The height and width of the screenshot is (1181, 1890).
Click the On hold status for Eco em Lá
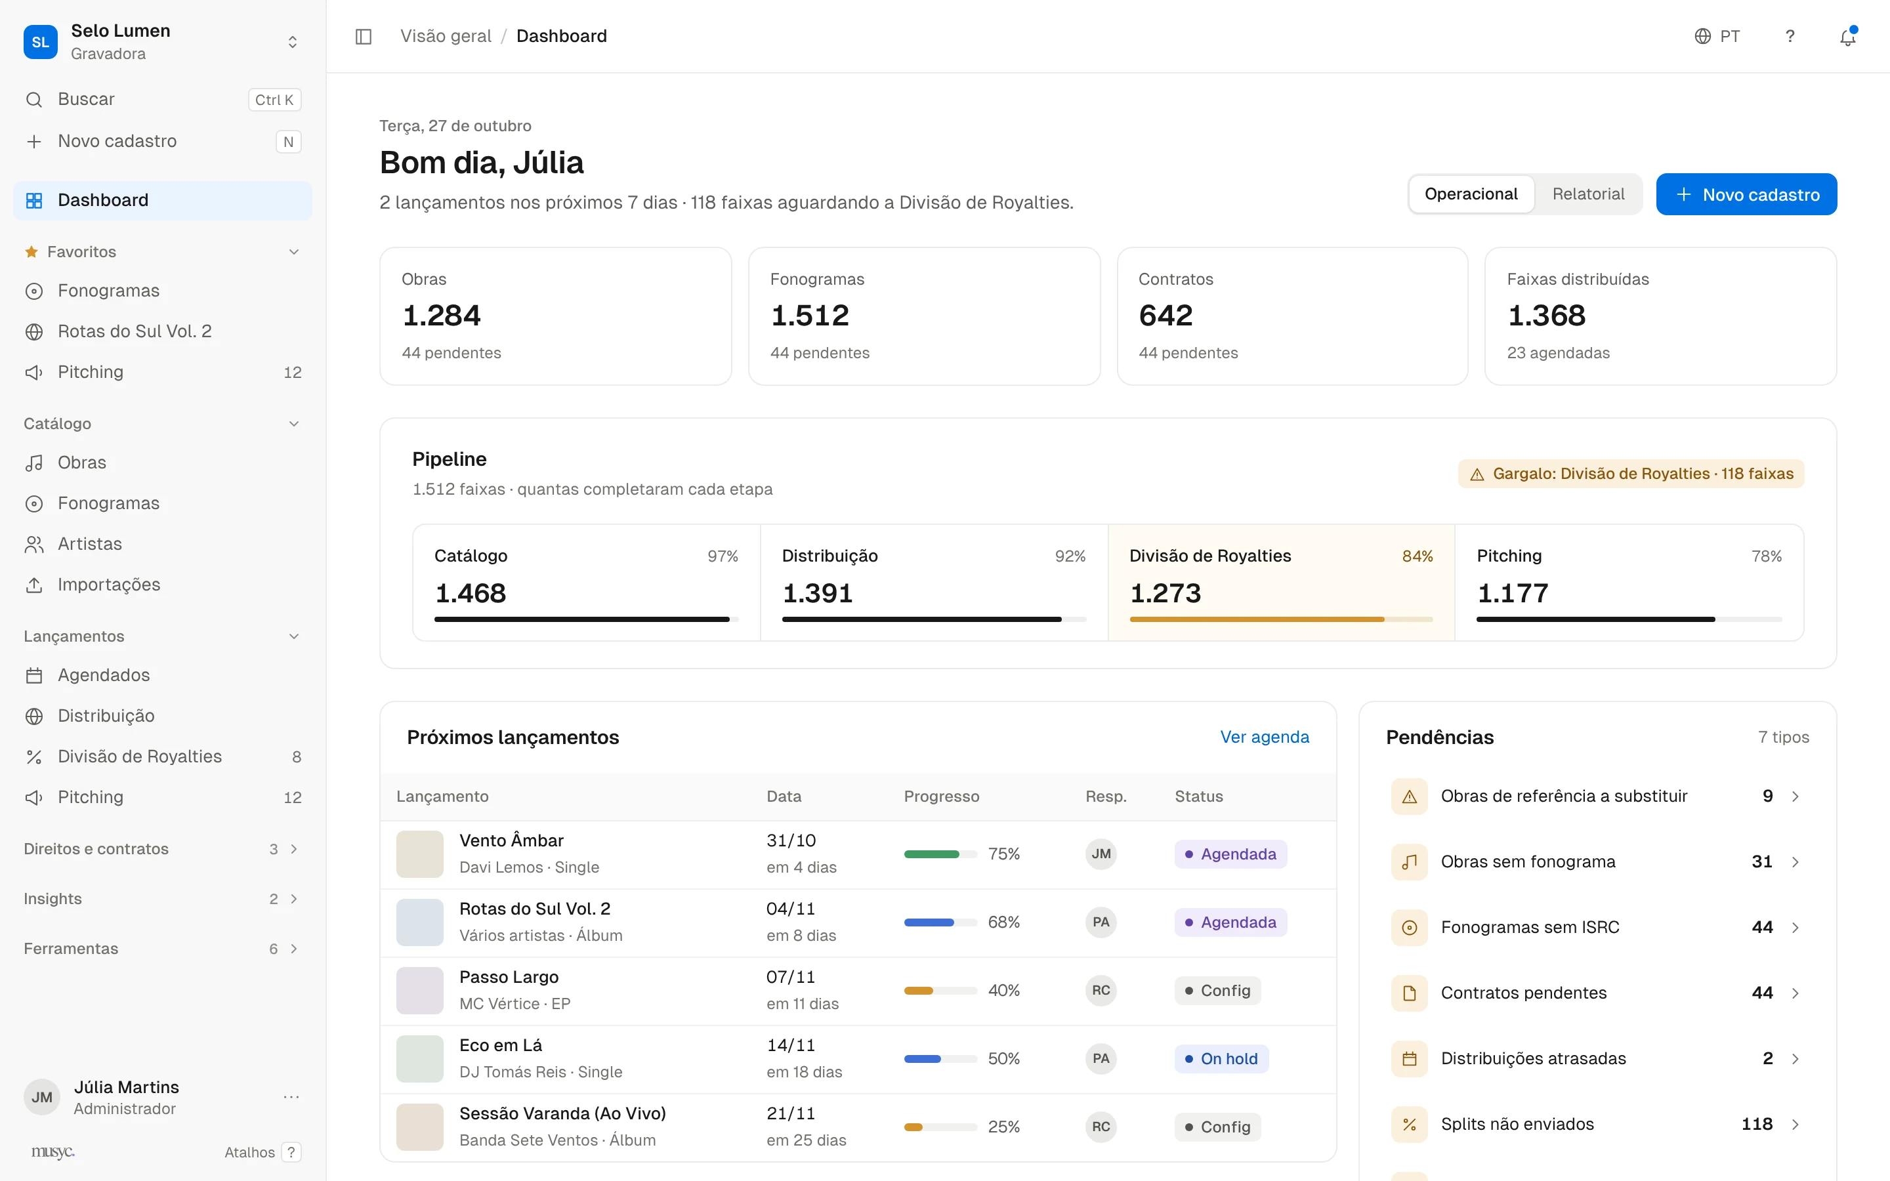[x=1221, y=1059]
